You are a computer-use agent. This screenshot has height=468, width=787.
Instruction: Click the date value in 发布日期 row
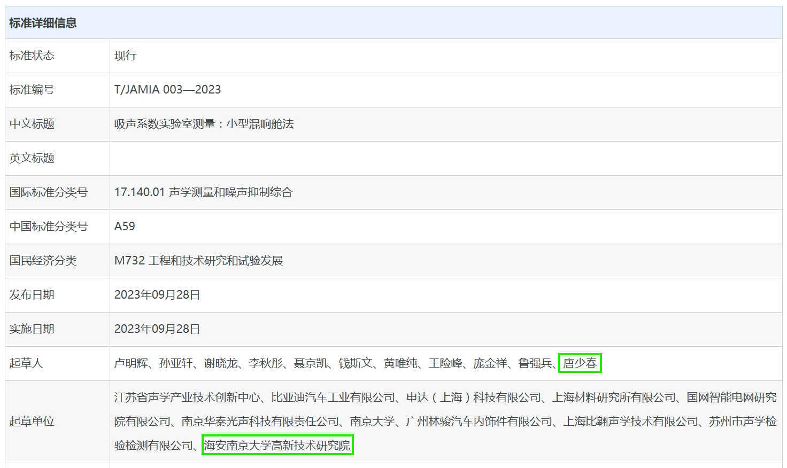pyautogui.click(x=157, y=295)
